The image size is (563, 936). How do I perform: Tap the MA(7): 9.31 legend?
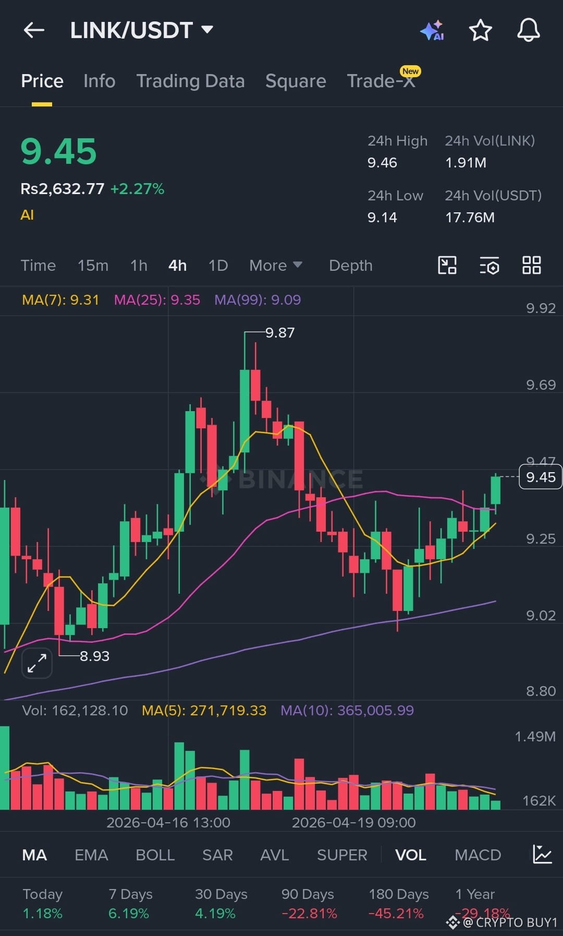click(x=60, y=299)
